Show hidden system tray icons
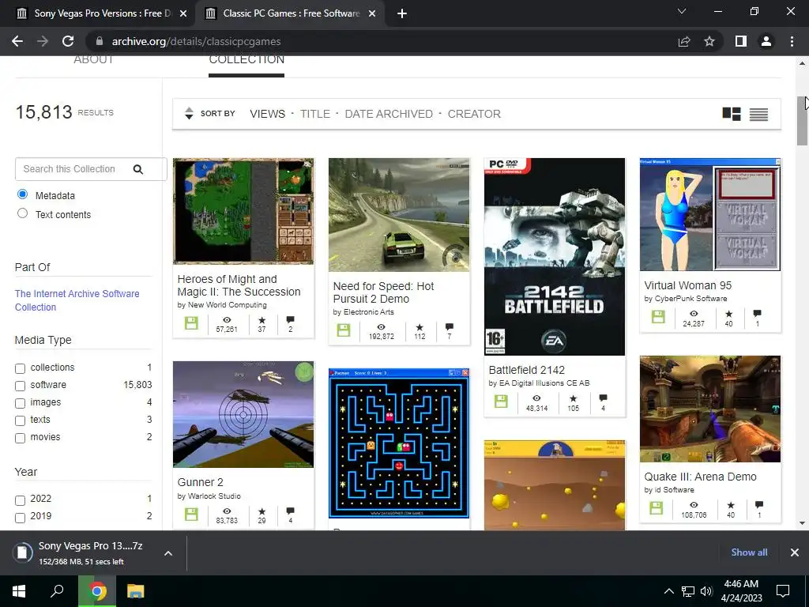The width and height of the screenshot is (809, 607). point(668,591)
